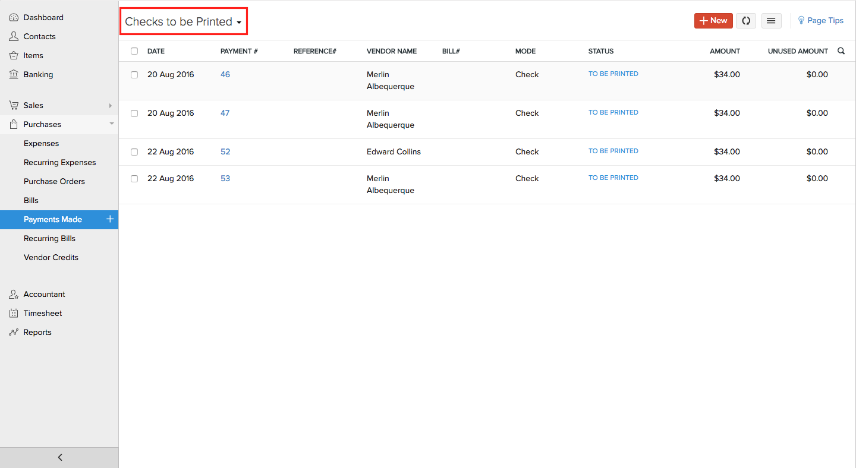
Task: Open the Checks to be Printed dropdown
Action: coord(183,22)
